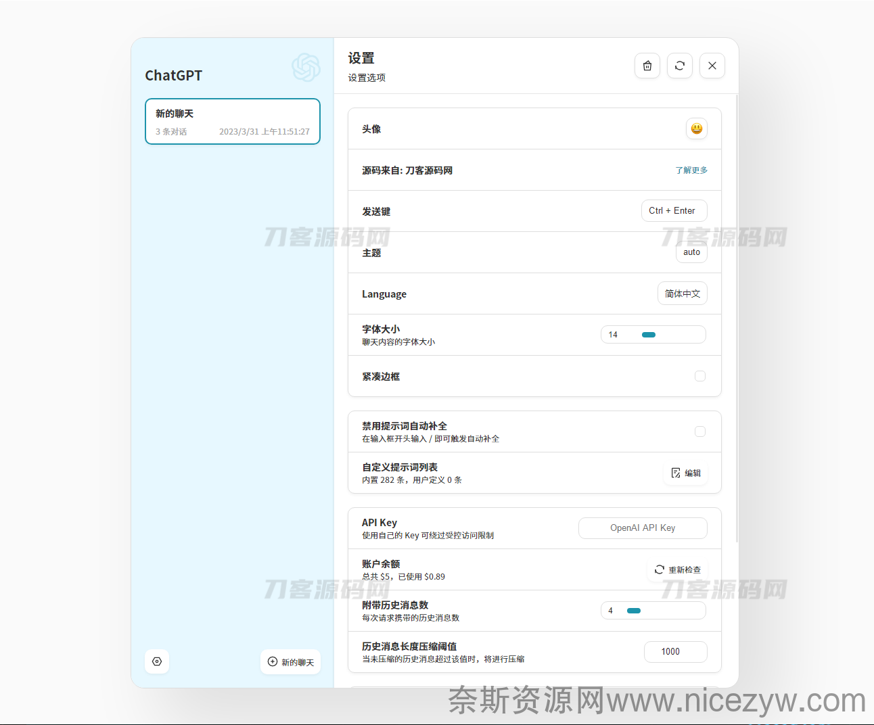
Task: Open the theme auto dropdown
Action: 691,252
